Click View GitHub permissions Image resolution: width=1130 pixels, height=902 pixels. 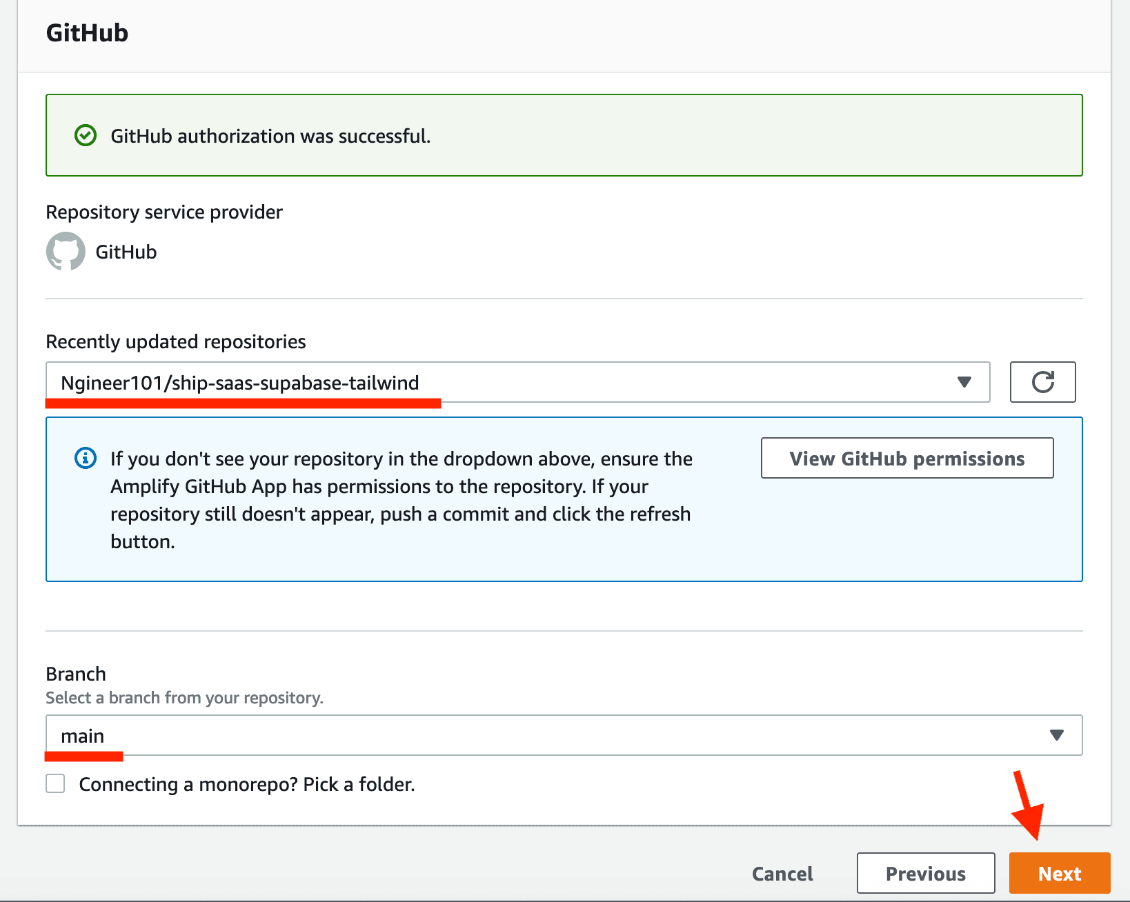(906, 458)
